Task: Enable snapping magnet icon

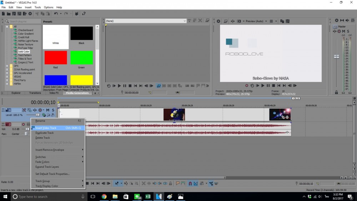Action: tap(190, 183)
